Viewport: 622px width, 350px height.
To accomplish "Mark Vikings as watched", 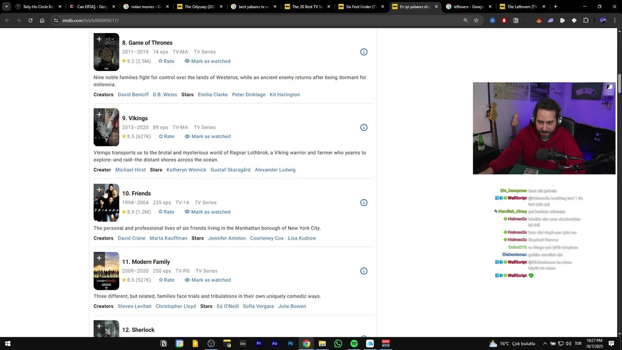I will 207,137.
